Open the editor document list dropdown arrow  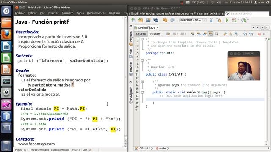[x=263, y=27]
